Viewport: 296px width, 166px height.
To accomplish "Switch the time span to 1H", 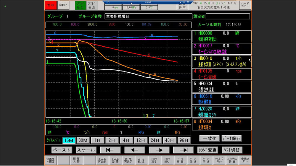I will [x=97, y=140].
